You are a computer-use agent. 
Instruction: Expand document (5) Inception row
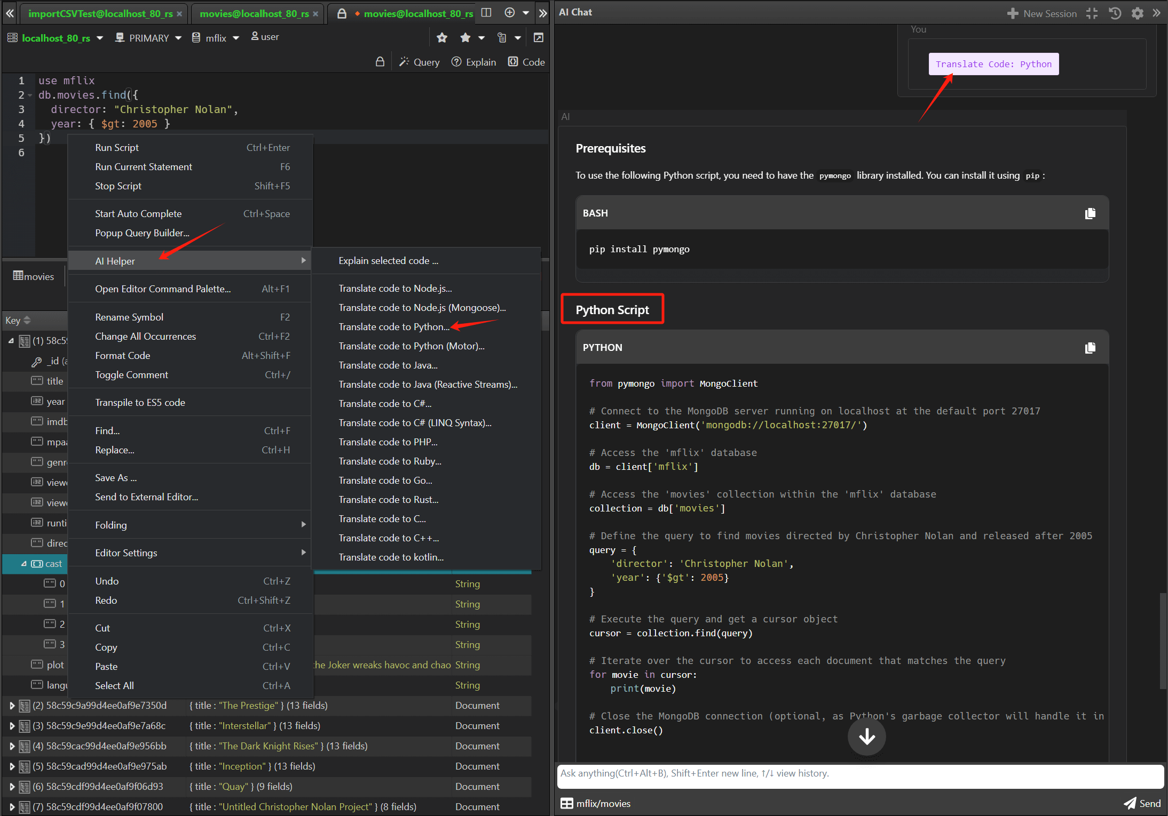click(x=12, y=766)
